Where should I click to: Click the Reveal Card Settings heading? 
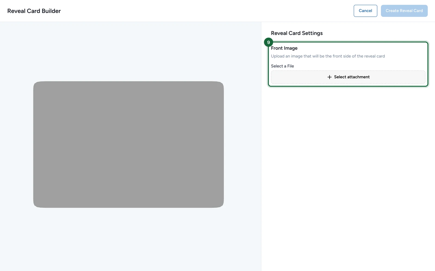coord(297,33)
